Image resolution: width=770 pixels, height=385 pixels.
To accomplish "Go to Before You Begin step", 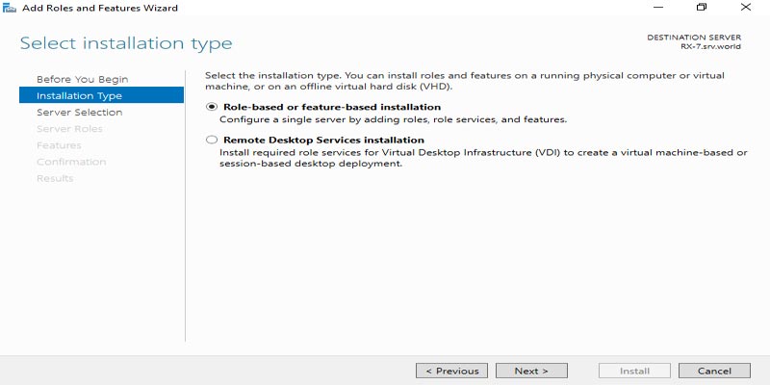I will (x=82, y=79).
